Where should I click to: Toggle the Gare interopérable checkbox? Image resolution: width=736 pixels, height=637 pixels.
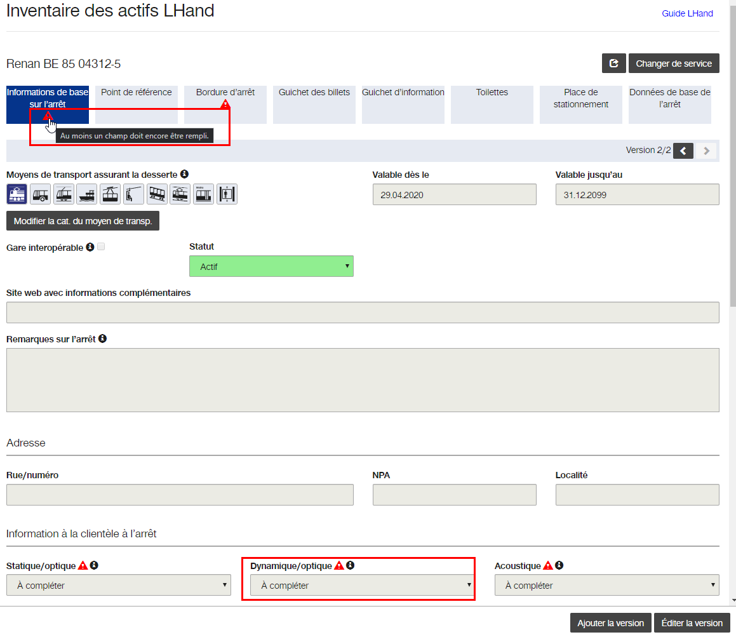pos(101,246)
